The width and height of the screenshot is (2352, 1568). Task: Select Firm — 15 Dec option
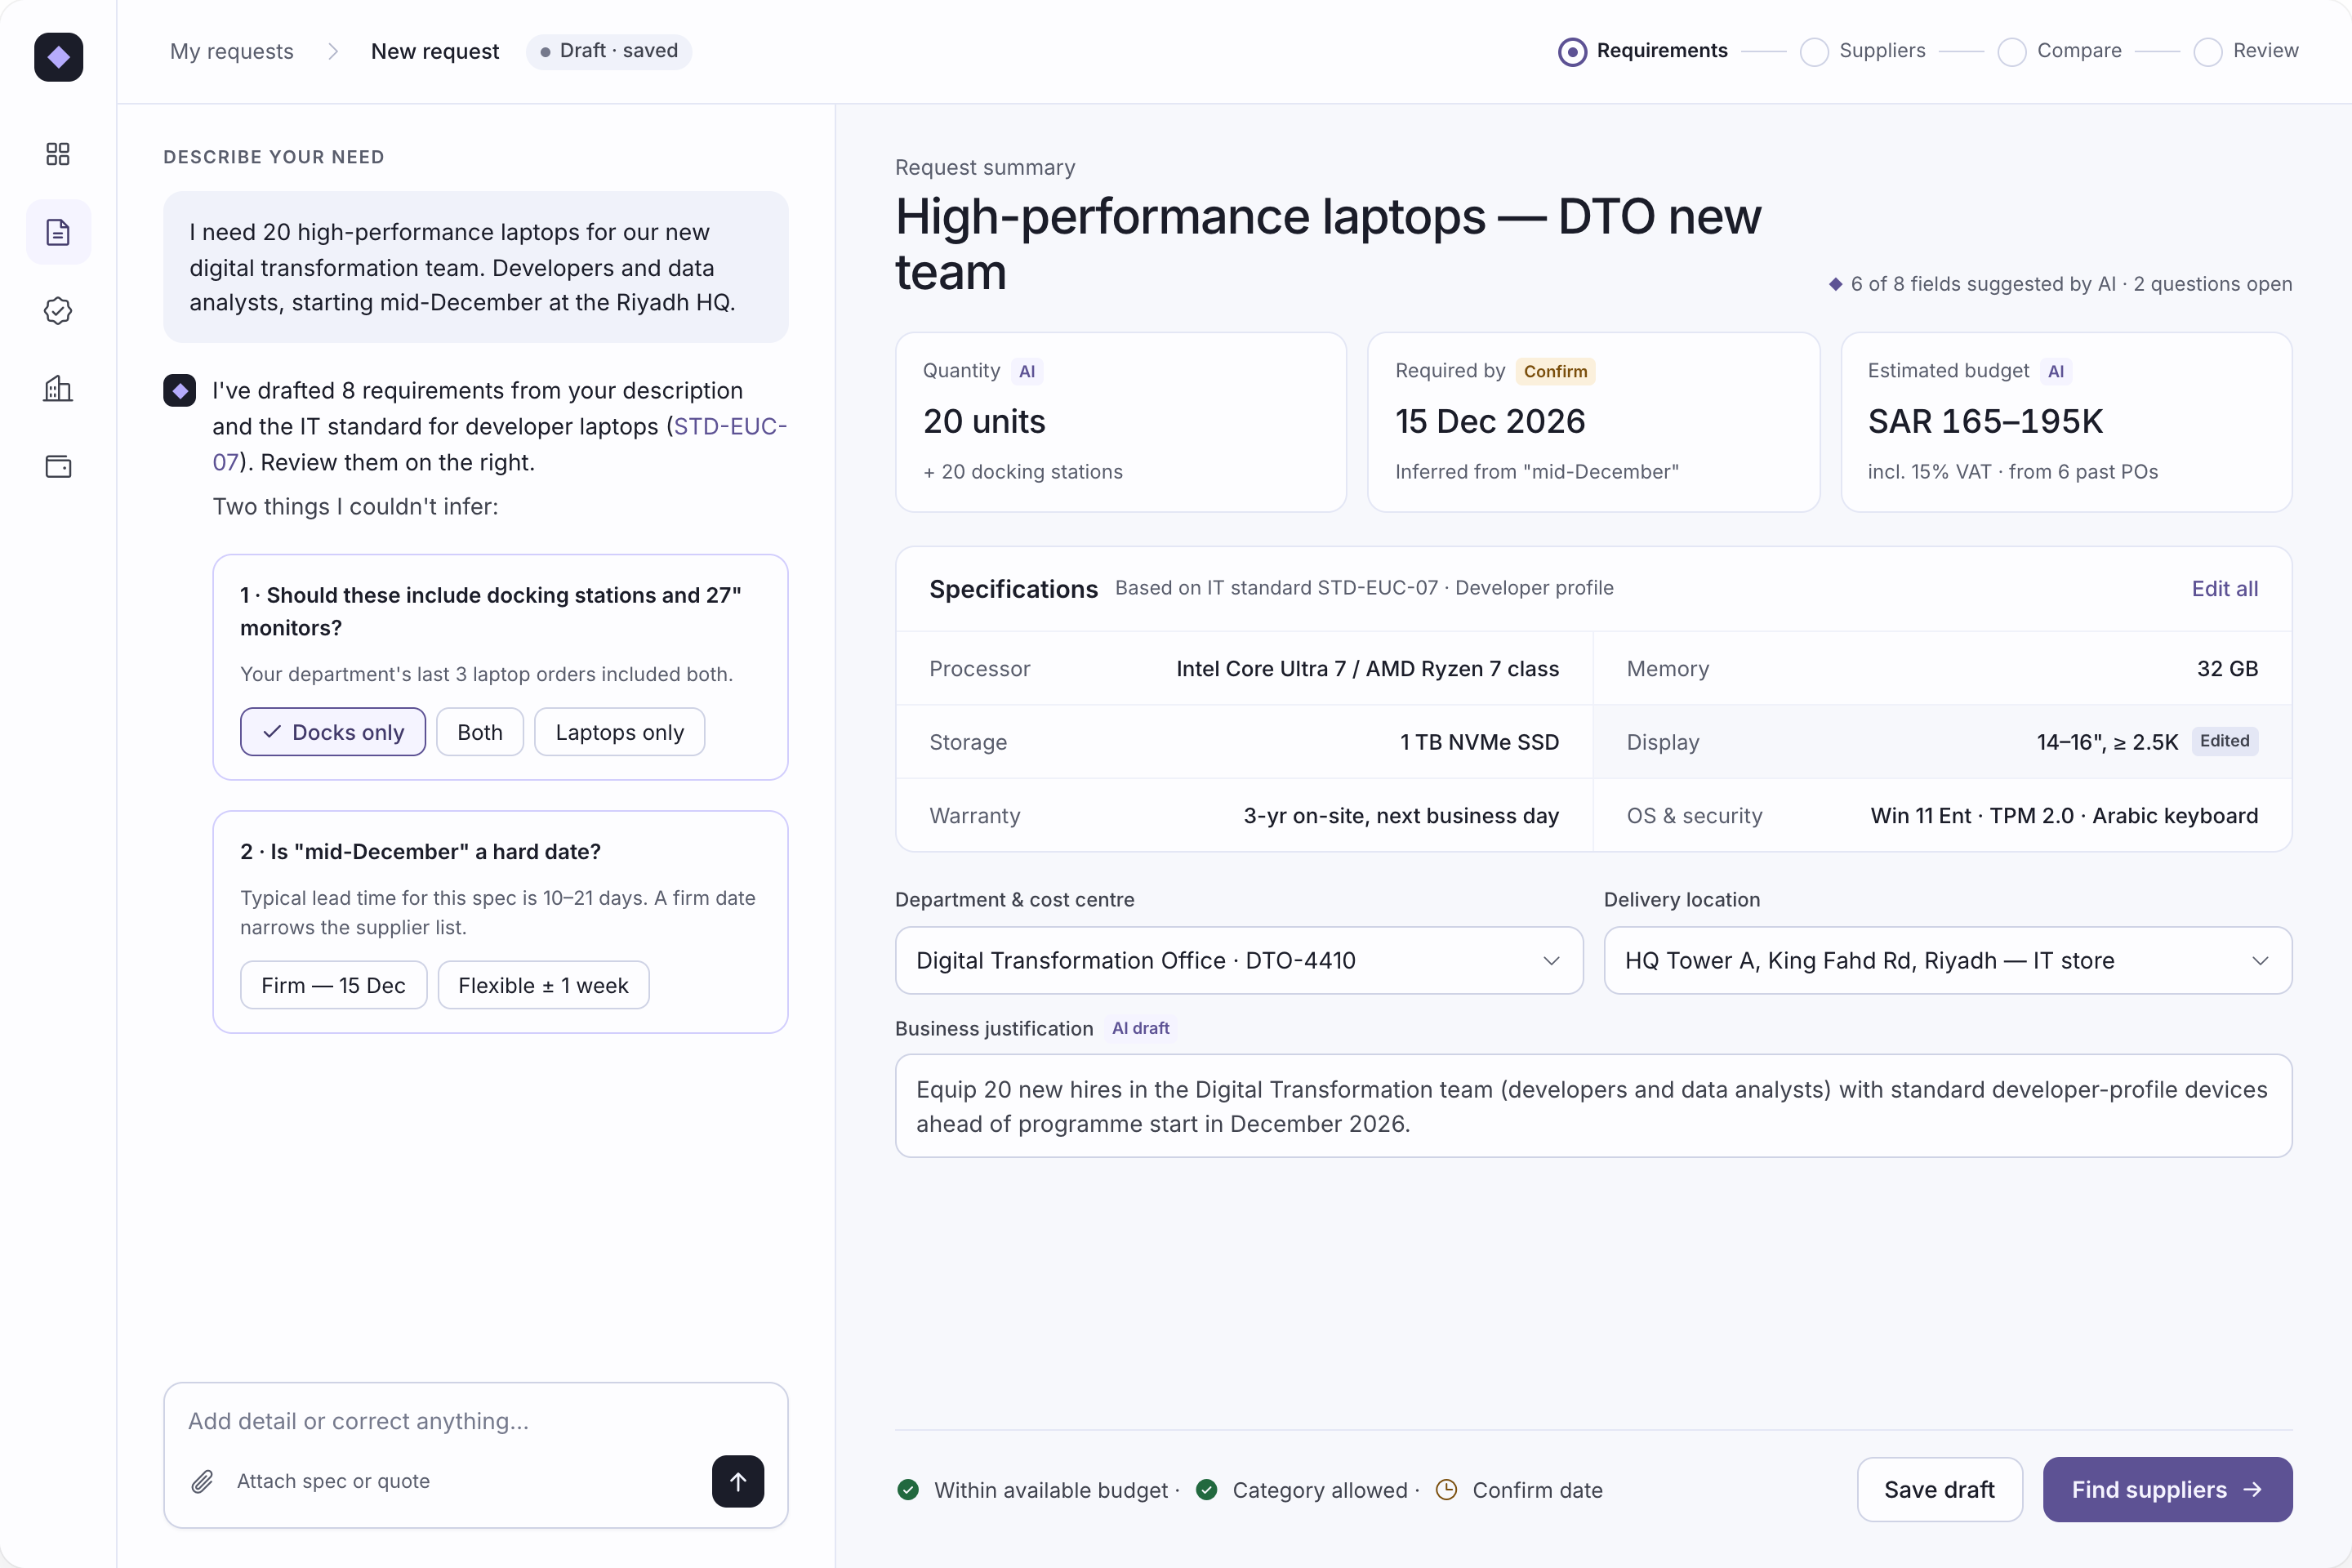pos(333,985)
